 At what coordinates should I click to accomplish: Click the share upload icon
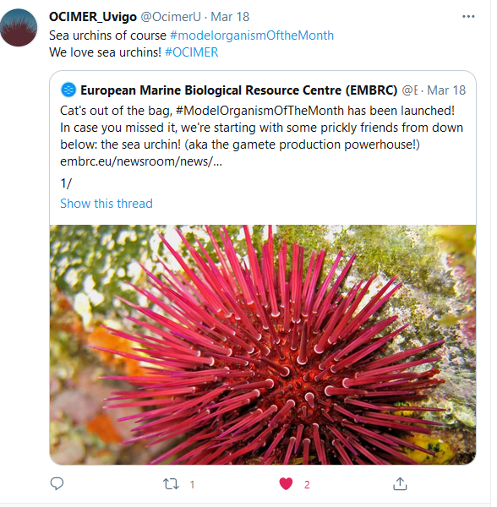(400, 483)
